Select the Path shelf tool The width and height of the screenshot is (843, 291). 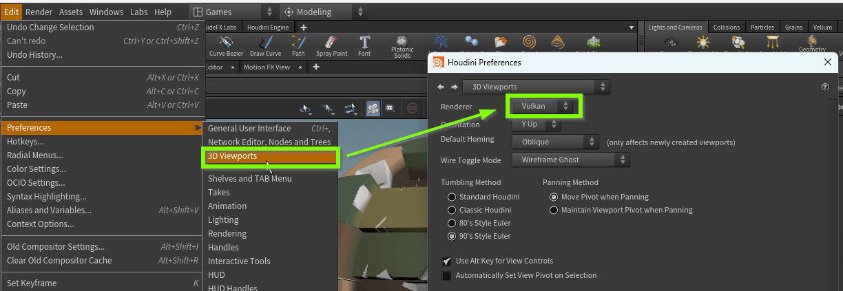298,46
